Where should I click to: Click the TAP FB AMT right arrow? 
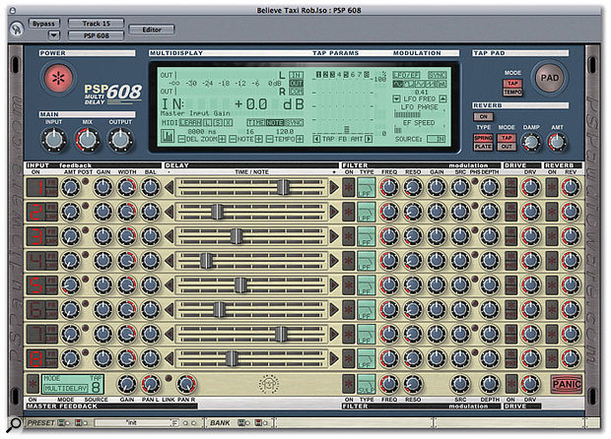369,139
